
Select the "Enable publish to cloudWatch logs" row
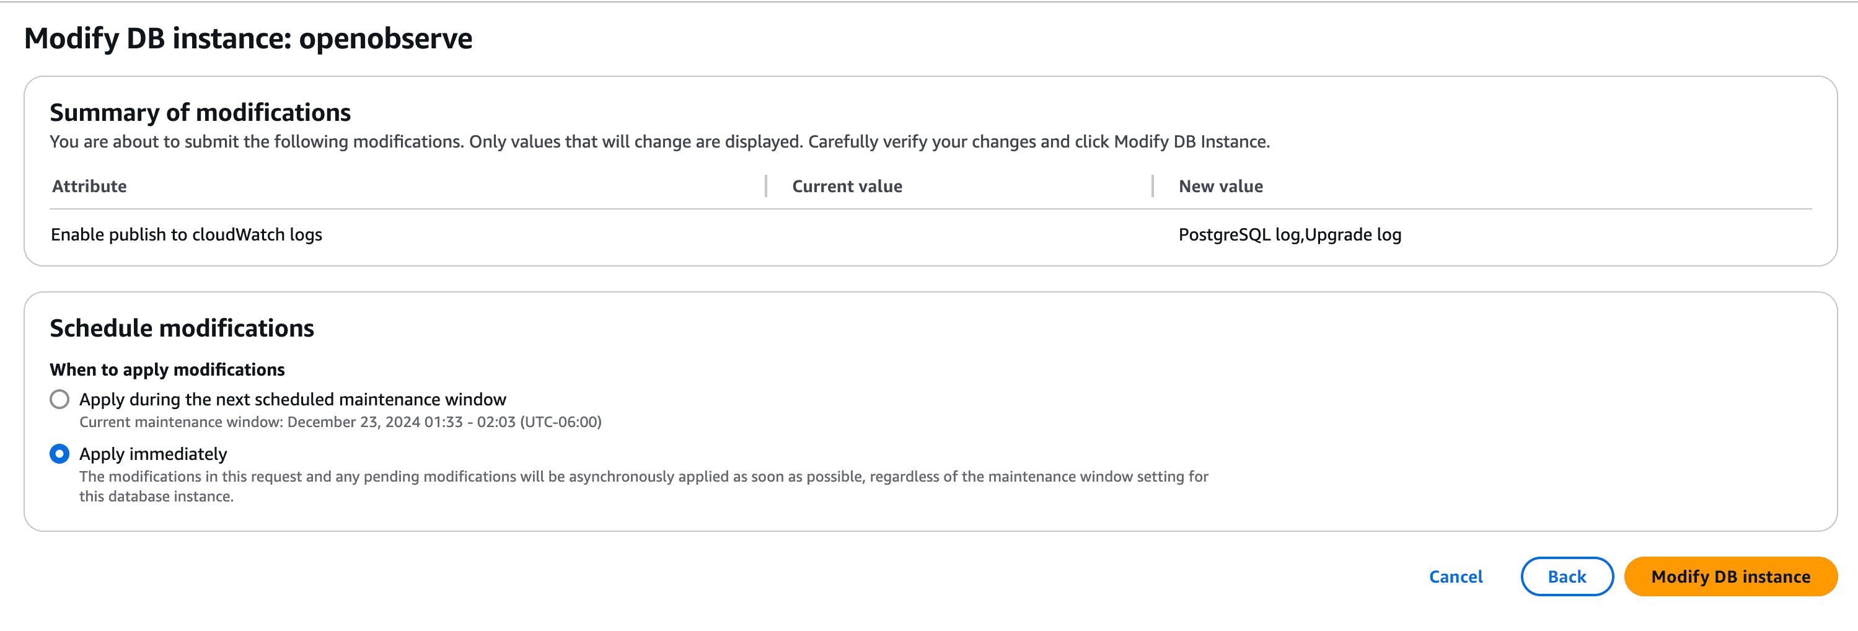[186, 234]
